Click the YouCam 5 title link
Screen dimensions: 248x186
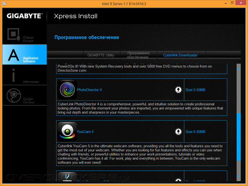tap(85, 132)
